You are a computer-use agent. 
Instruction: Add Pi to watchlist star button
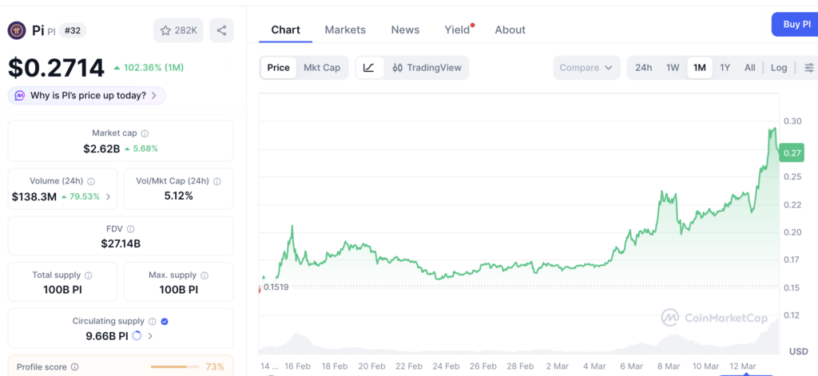tap(178, 31)
